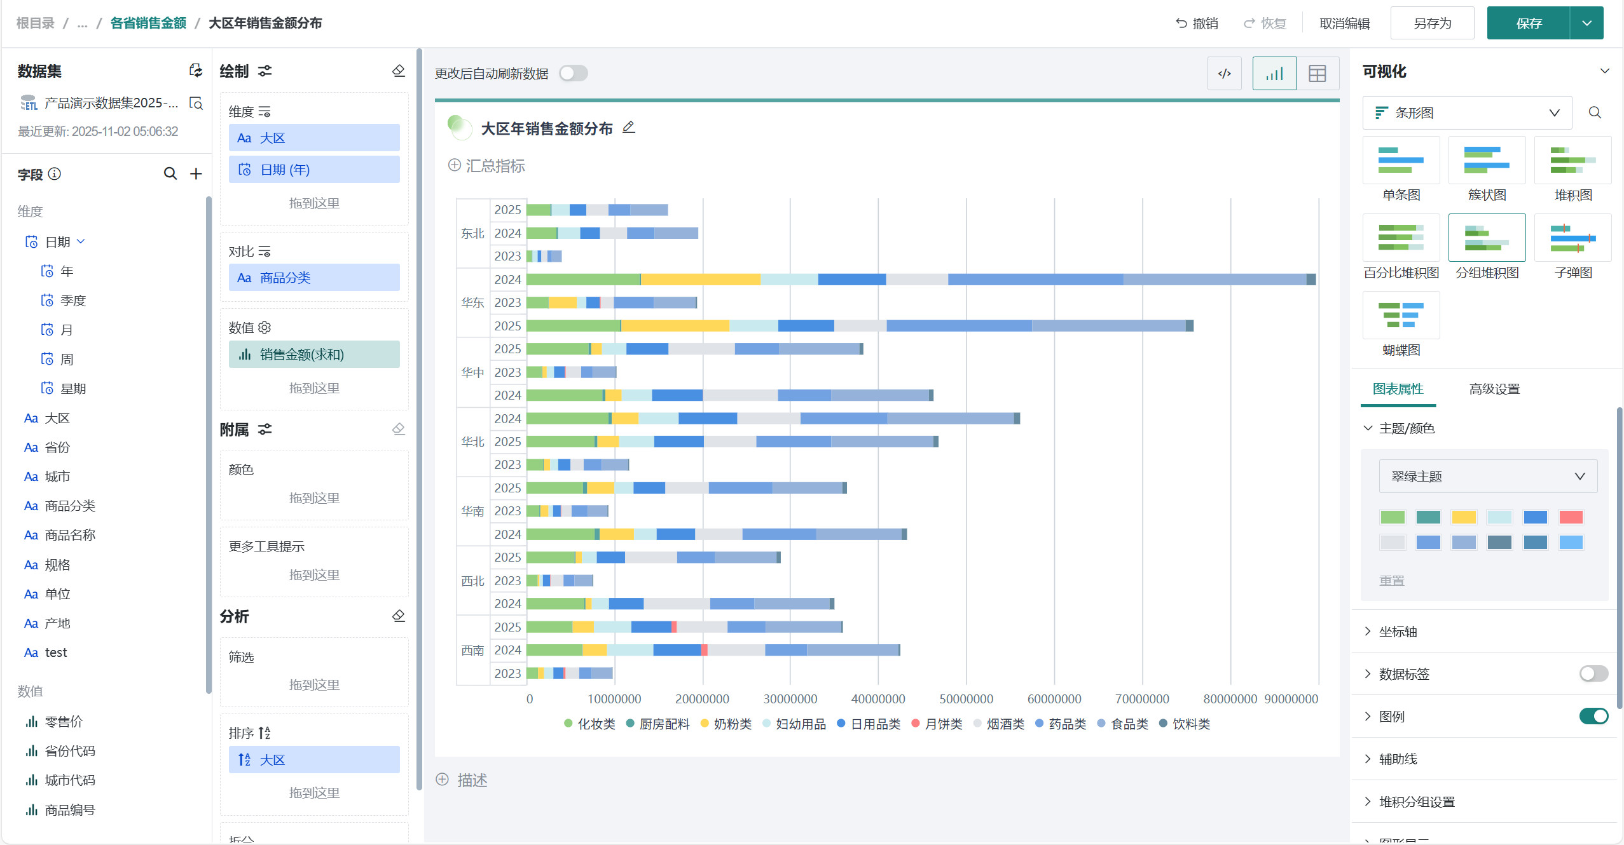Enable the 数据标签 toggle
Screen dimensions: 1624x845
1593,673
